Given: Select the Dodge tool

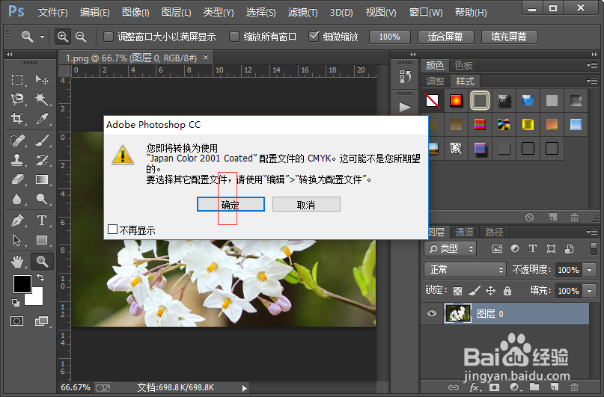Looking at the screenshot, I should pos(42,199).
